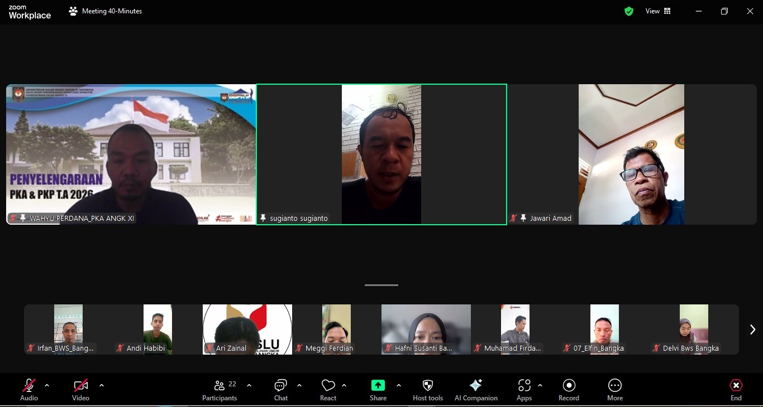Select Ari Zainal's thumbnail
Screen dimensions: 763x407
point(247,330)
